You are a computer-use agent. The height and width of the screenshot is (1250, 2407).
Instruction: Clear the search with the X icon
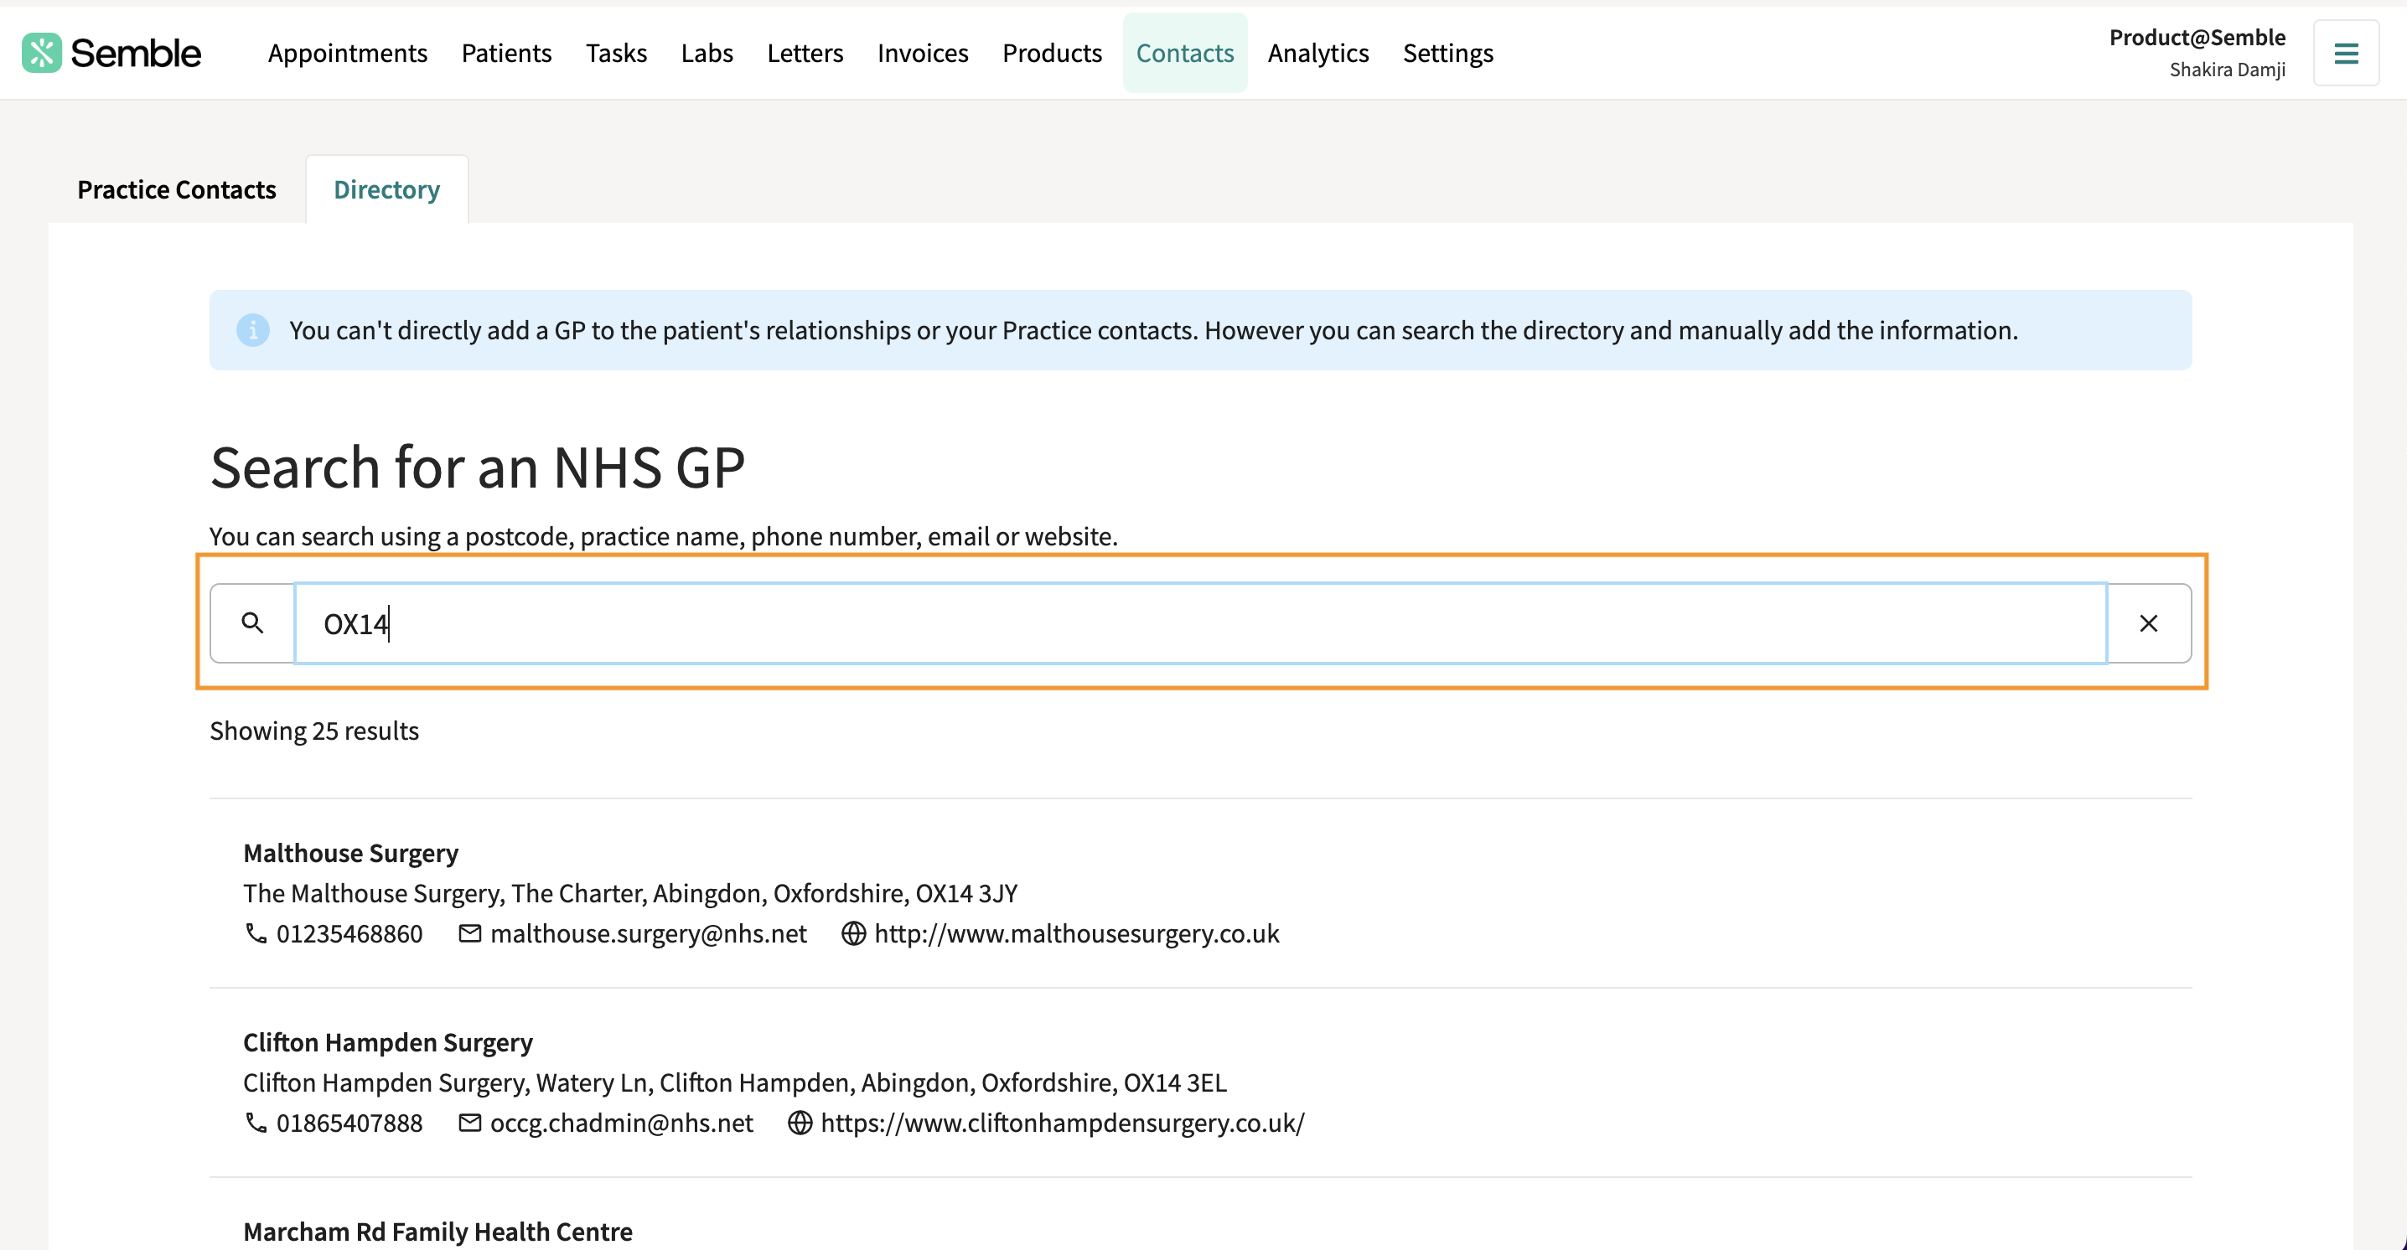[x=2148, y=623]
